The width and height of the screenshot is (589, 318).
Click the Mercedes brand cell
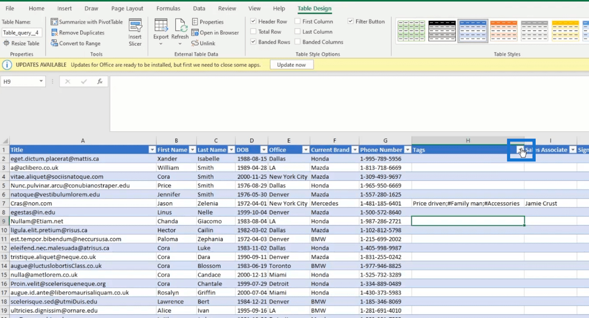[334, 203]
